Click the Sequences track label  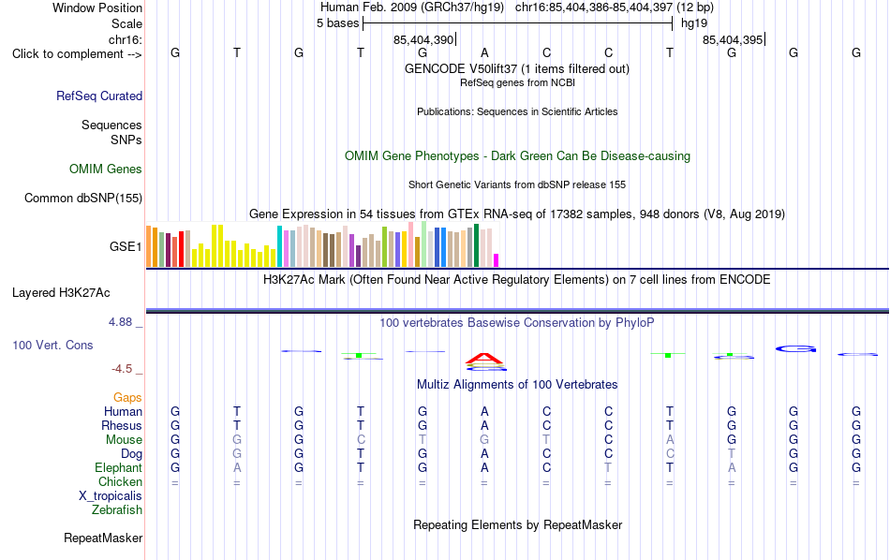click(111, 125)
